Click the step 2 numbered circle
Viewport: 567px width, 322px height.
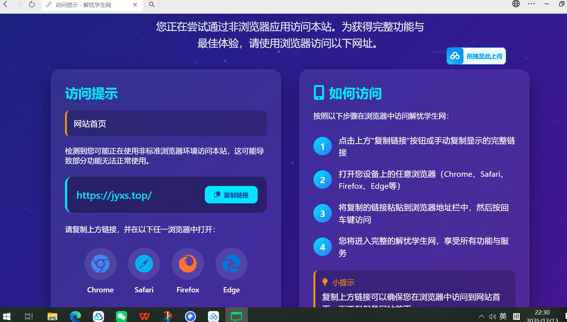(x=323, y=180)
